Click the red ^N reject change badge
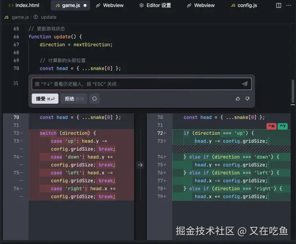The height and width of the screenshot is (244, 296). 272,126
